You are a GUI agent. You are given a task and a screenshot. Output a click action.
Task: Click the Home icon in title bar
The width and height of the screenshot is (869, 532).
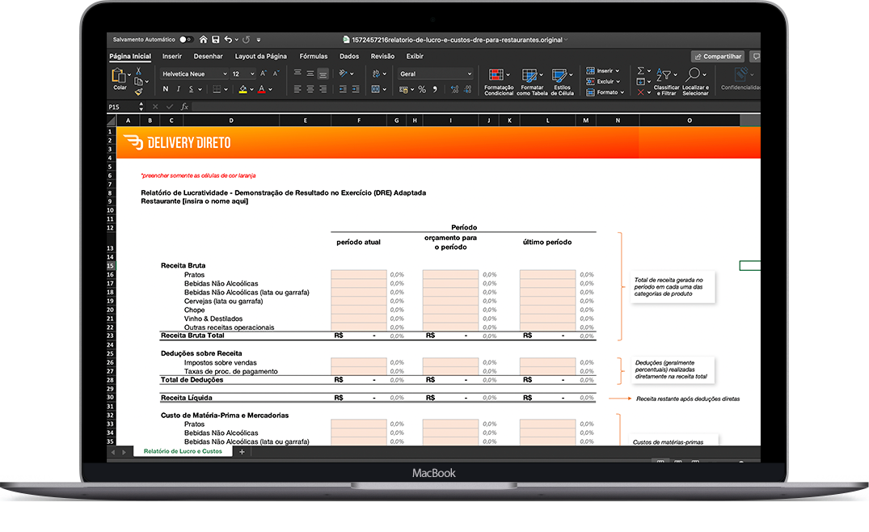pos(204,40)
